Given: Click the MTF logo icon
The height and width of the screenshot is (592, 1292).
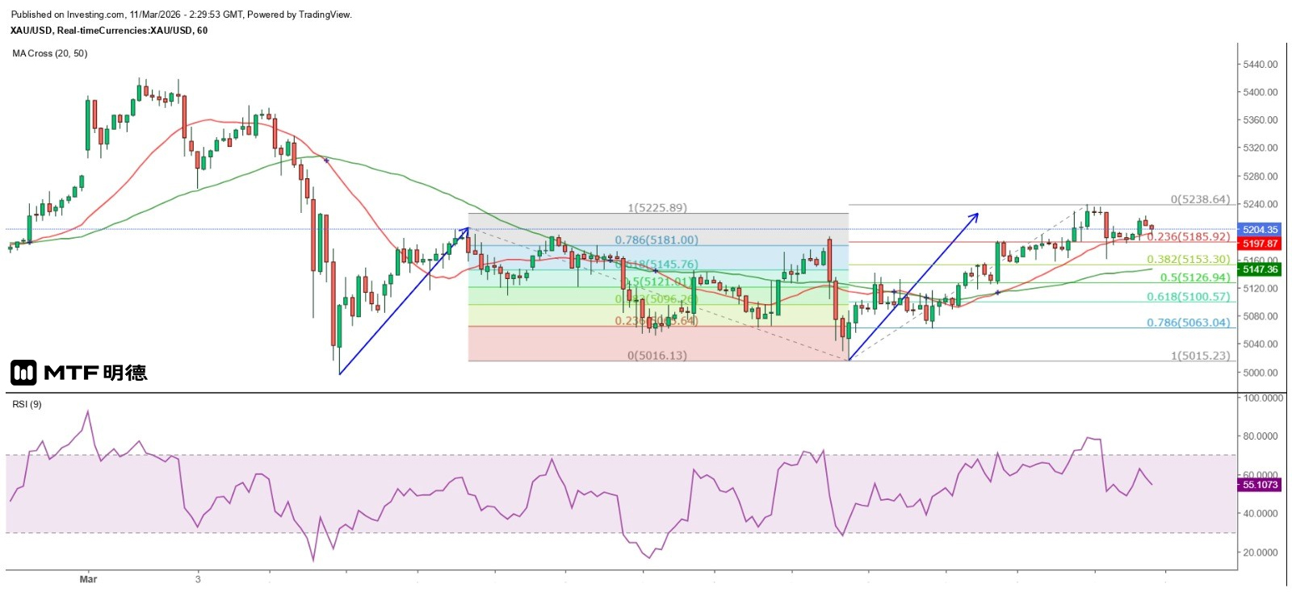Looking at the screenshot, I should [x=23, y=373].
